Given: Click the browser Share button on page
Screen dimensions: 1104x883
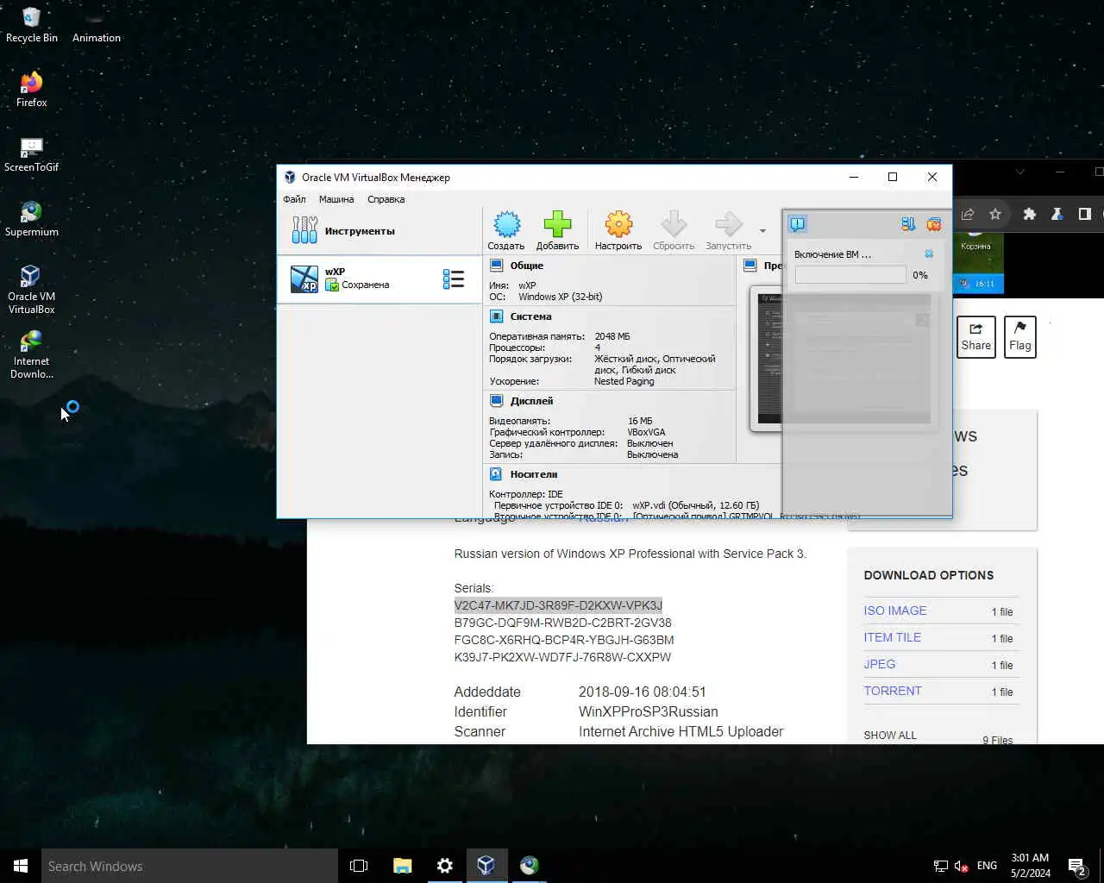Looking at the screenshot, I should (975, 336).
